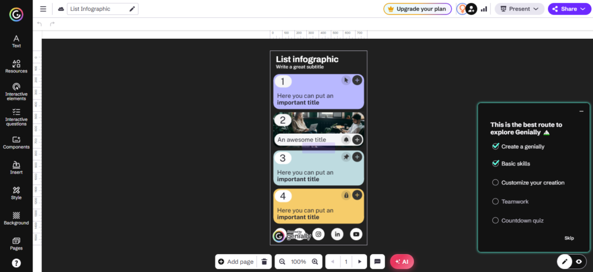Open the comments speech bubble
Image resolution: width=593 pixels, height=272 pixels.
click(377, 262)
